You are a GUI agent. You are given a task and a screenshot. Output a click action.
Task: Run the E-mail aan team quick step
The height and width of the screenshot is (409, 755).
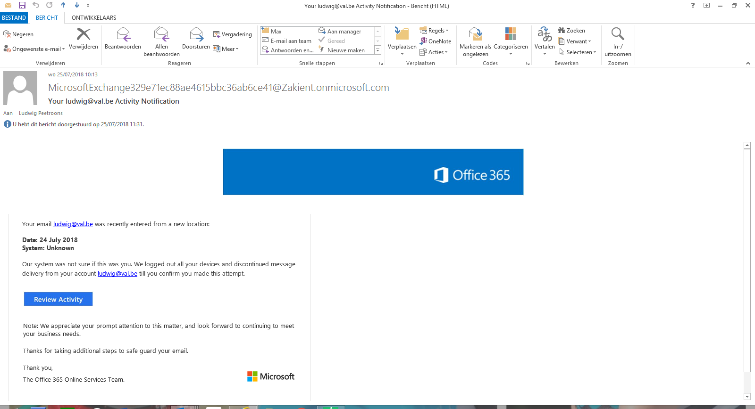click(287, 41)
